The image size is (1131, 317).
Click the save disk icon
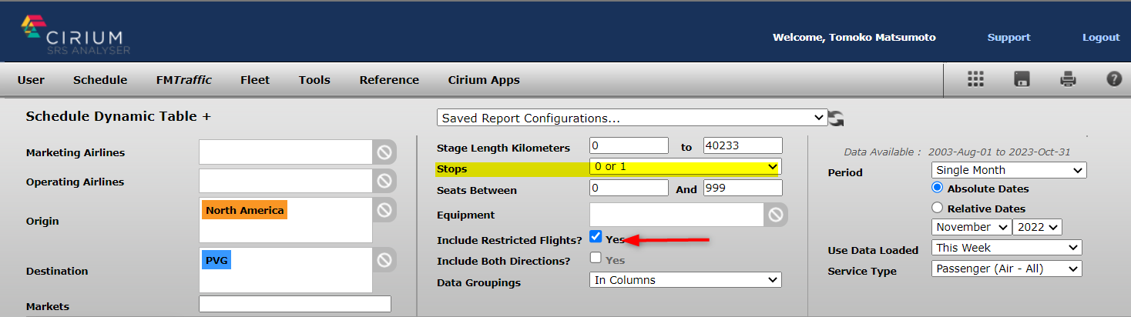pyautogui.click(x=1022, y=79)
